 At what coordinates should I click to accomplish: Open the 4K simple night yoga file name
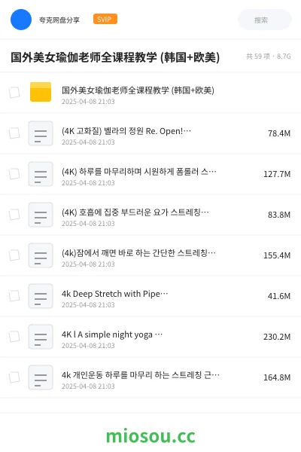click(112, 334)
